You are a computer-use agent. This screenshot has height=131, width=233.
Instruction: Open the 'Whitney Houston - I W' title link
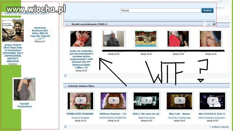113,114
